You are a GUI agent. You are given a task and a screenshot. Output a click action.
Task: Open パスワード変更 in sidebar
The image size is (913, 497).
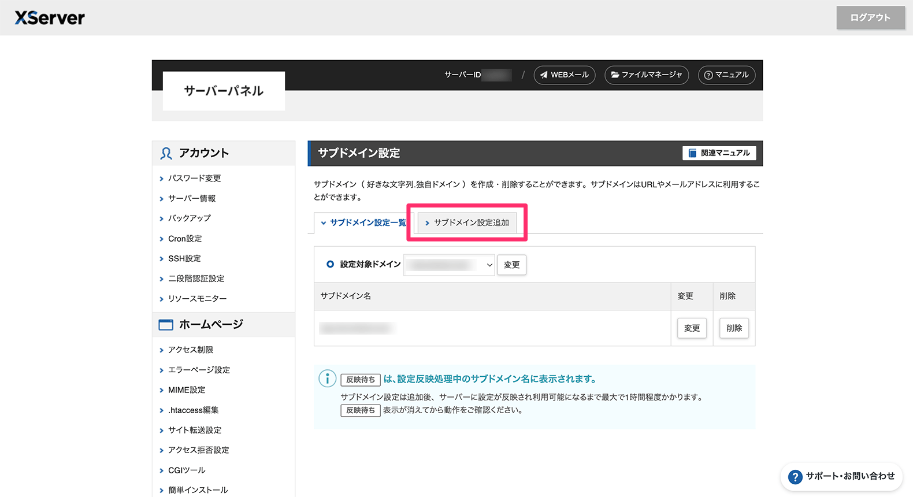click(194, 179)
